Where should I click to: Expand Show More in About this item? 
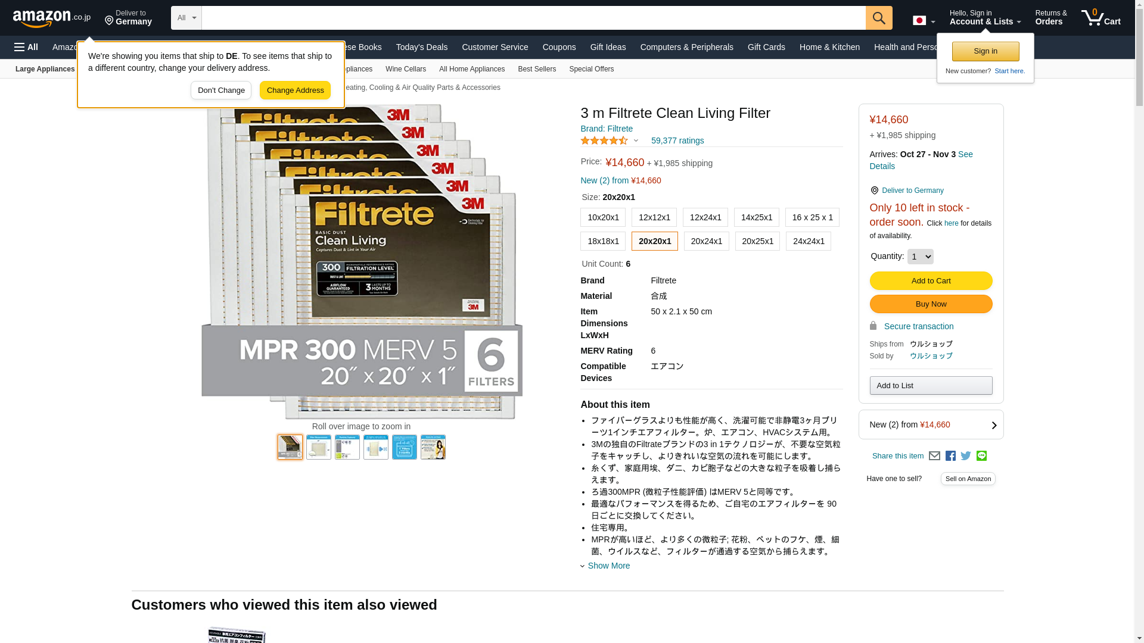coord(608,566)
